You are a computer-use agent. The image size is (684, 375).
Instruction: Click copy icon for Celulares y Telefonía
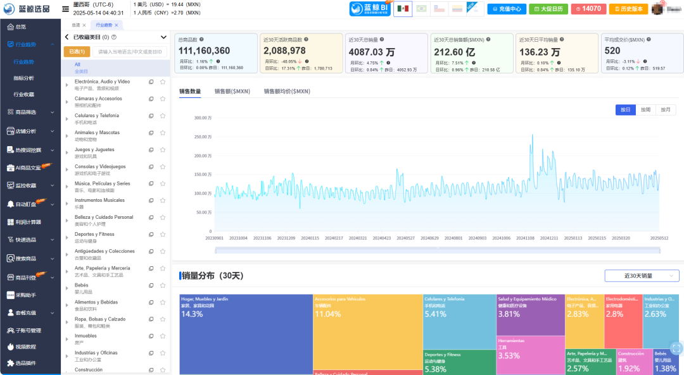click(151, 116)
